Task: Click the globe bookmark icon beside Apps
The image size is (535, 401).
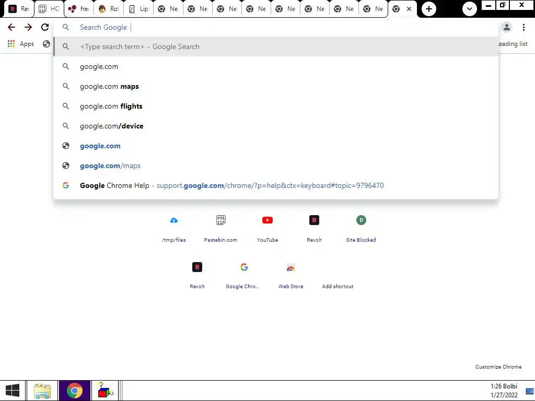Action: click(46, 44)
